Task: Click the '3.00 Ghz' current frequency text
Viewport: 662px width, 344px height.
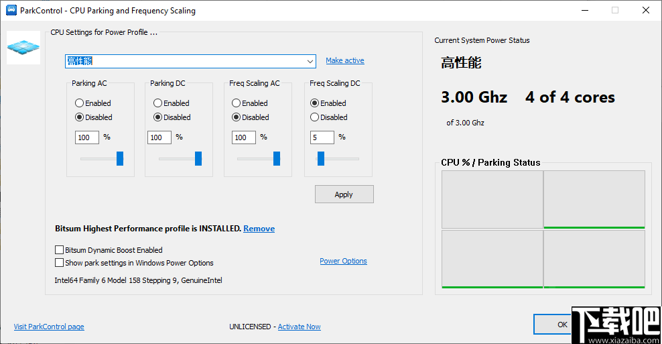Action: pyautogui.click(x=474, y=97)
